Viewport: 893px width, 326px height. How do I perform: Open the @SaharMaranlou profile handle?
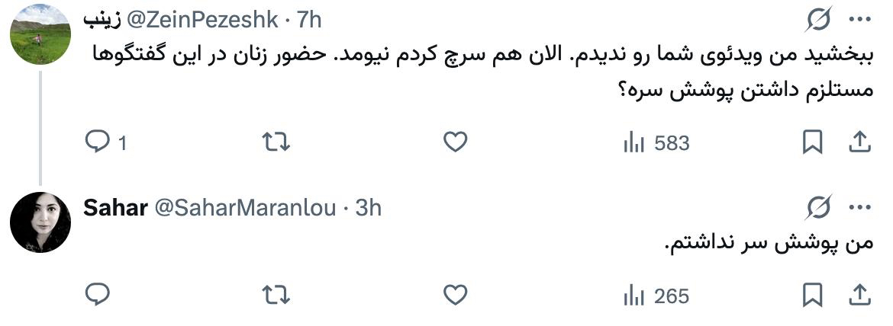click(x=246, y=207)
